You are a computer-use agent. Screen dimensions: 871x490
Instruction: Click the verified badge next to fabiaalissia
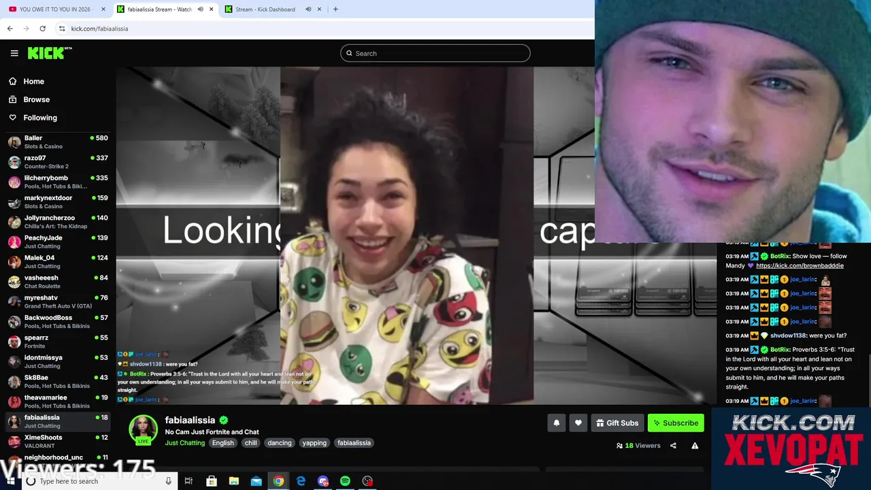point(223,421)
